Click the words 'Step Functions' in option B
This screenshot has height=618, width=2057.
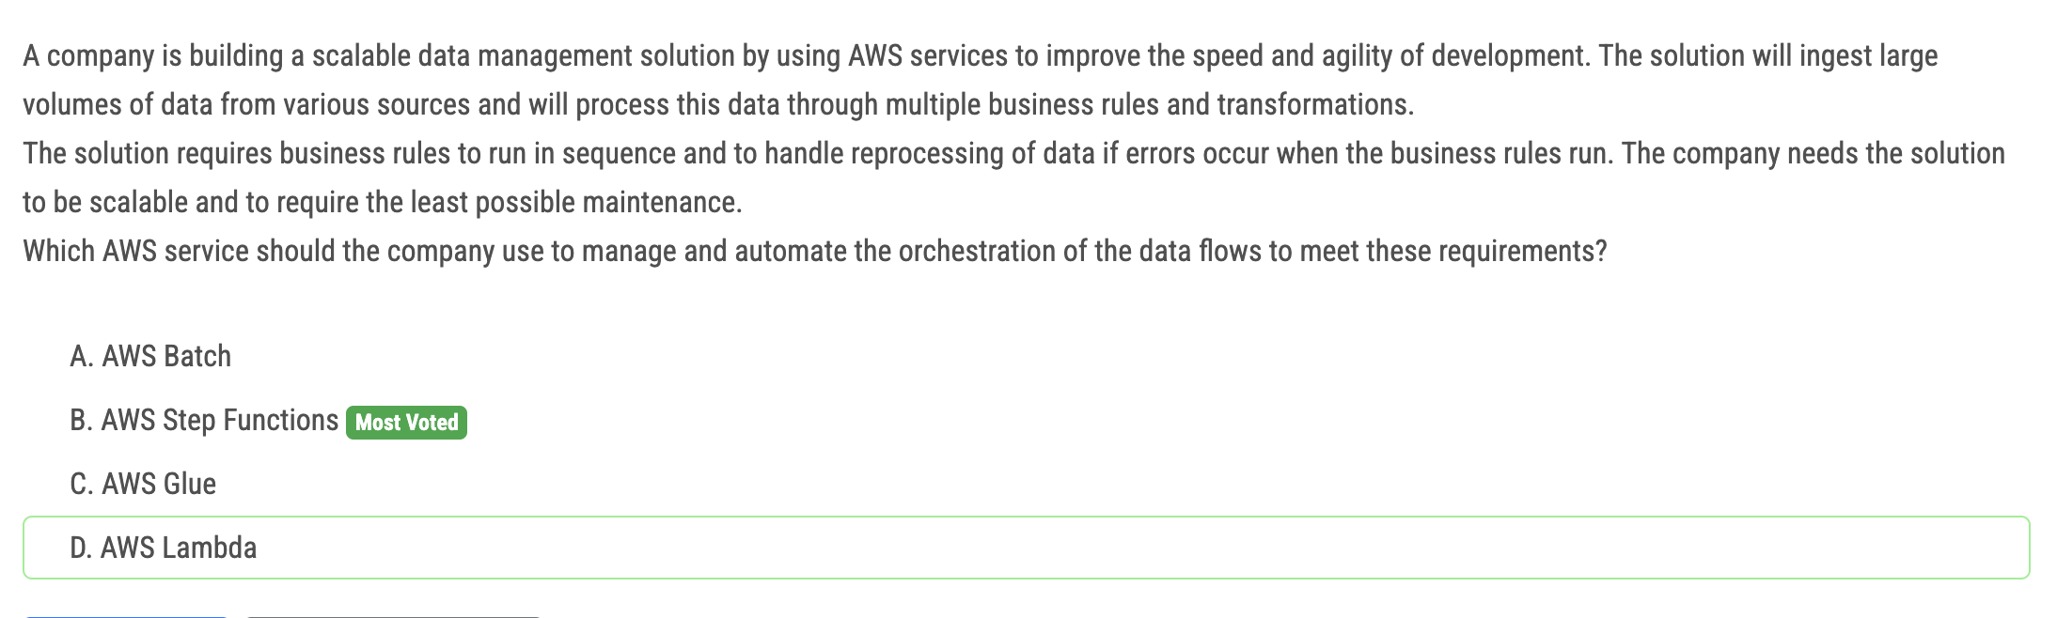pos(250,421)
